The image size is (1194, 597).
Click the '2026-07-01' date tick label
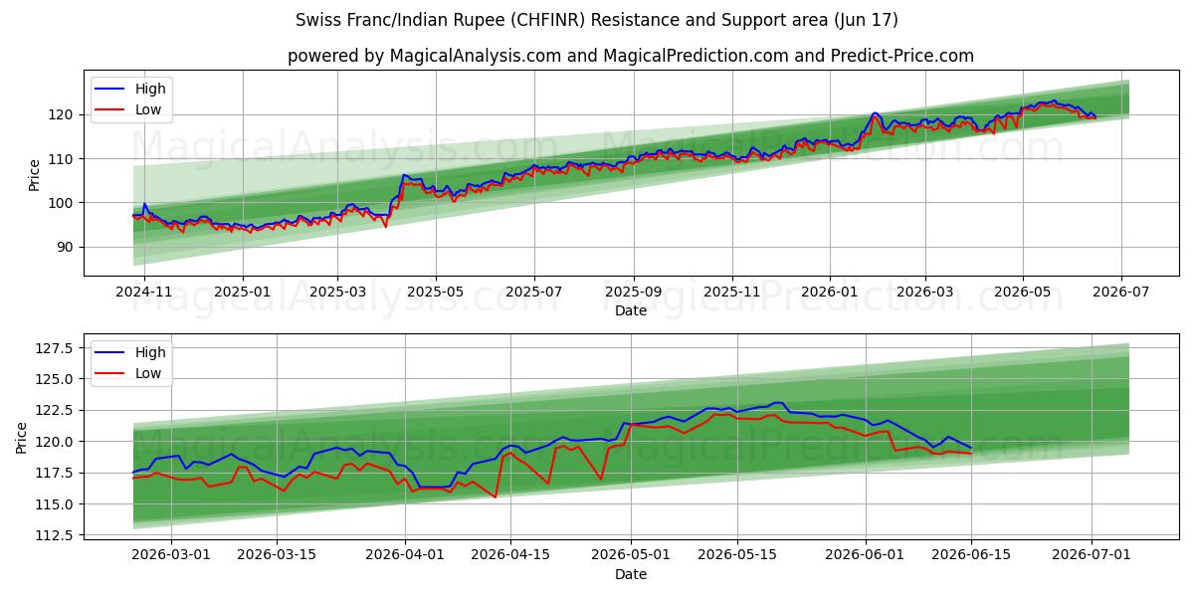1092,556
